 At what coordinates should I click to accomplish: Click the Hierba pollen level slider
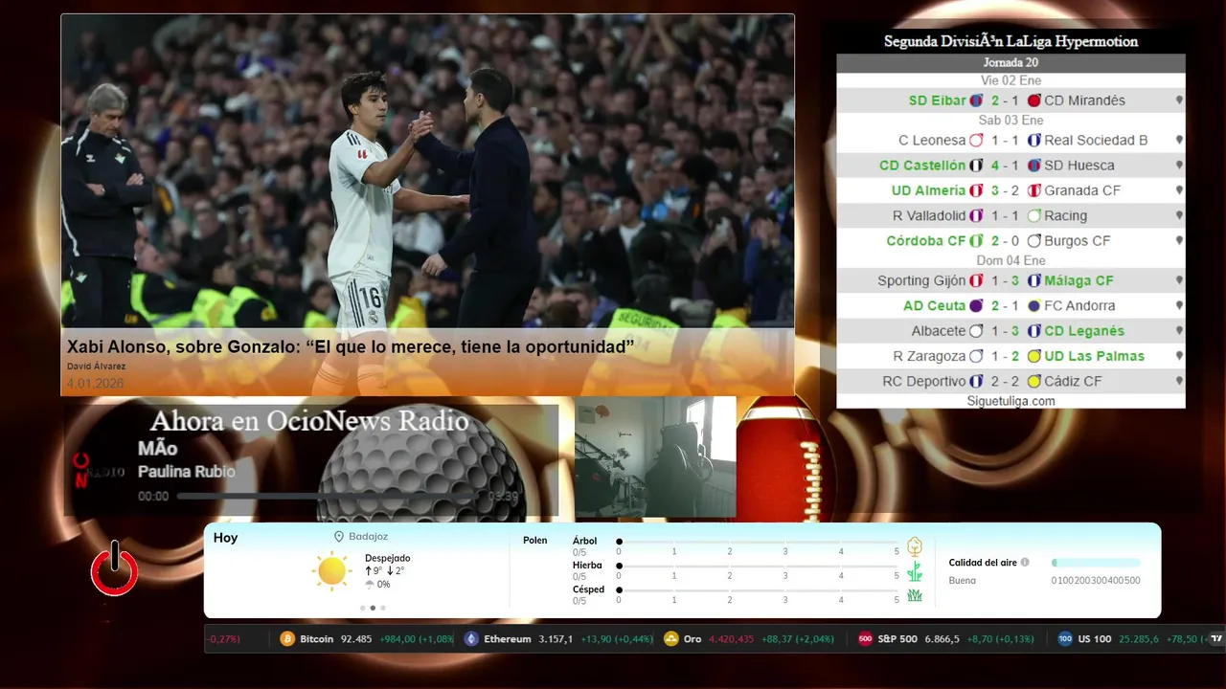point(758,567)
